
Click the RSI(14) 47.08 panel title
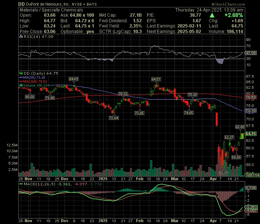point(39,36)
